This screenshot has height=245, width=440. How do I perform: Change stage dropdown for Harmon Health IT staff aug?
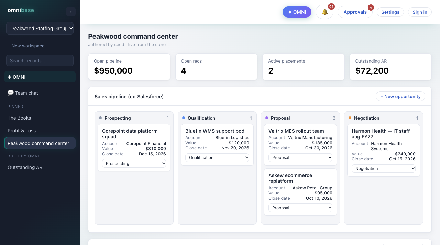point(384,168)
